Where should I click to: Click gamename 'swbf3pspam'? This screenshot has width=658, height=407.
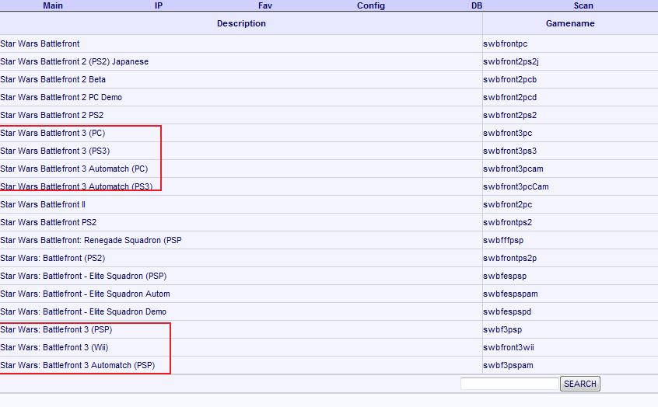coord(508,365)
